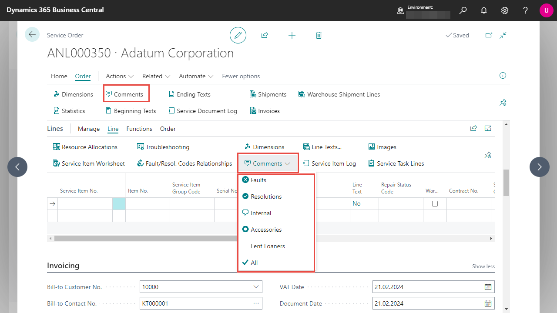
Task: Open the search magnifier
Action: 463,10
